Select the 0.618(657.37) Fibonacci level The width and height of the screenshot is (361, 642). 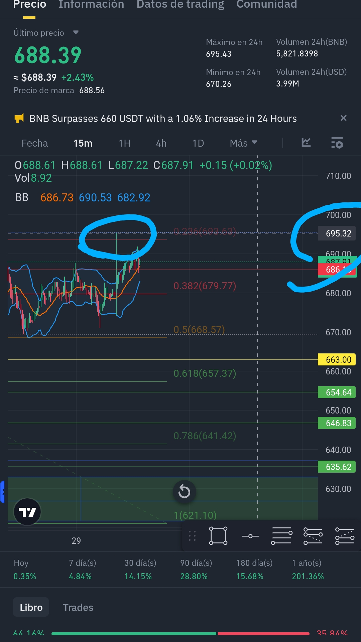[x=205, y=373]
